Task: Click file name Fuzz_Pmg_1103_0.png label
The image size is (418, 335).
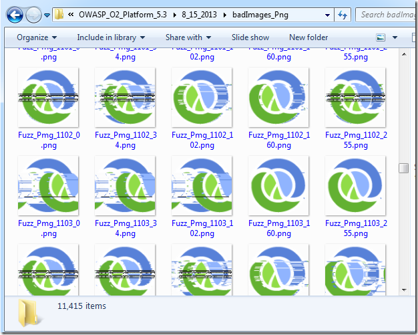Action: click(49, 228)
